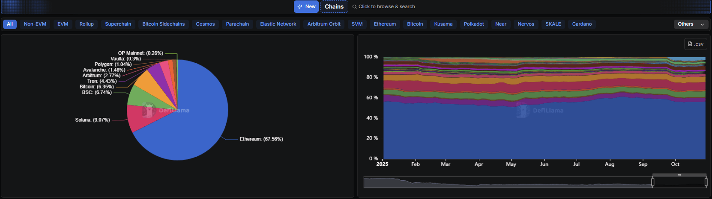Click the right handle of range slider
The height and width of the screenshot is (199, 712).
tap(706, 182)
